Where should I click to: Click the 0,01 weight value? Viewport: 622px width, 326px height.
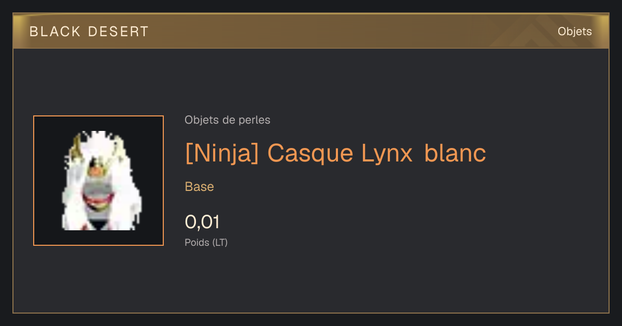(202, 222)
